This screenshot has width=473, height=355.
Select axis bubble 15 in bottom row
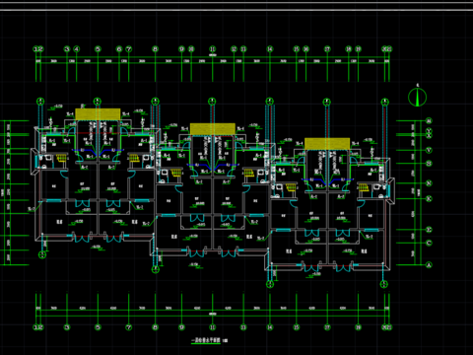click(x=297, y=327)
